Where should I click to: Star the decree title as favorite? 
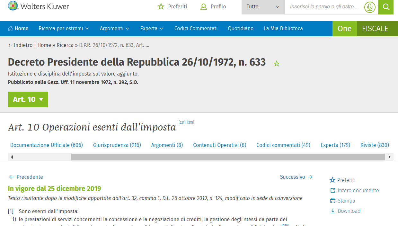tap(277, 64)
